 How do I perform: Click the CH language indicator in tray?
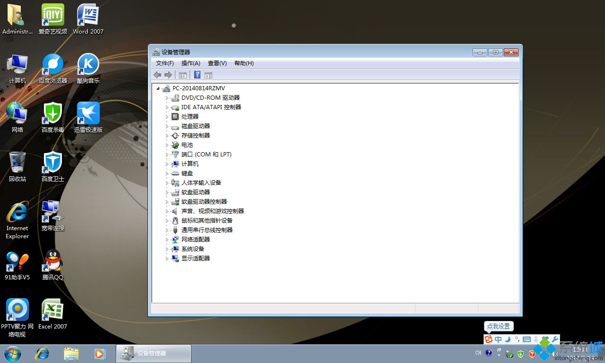pos(478,353)
